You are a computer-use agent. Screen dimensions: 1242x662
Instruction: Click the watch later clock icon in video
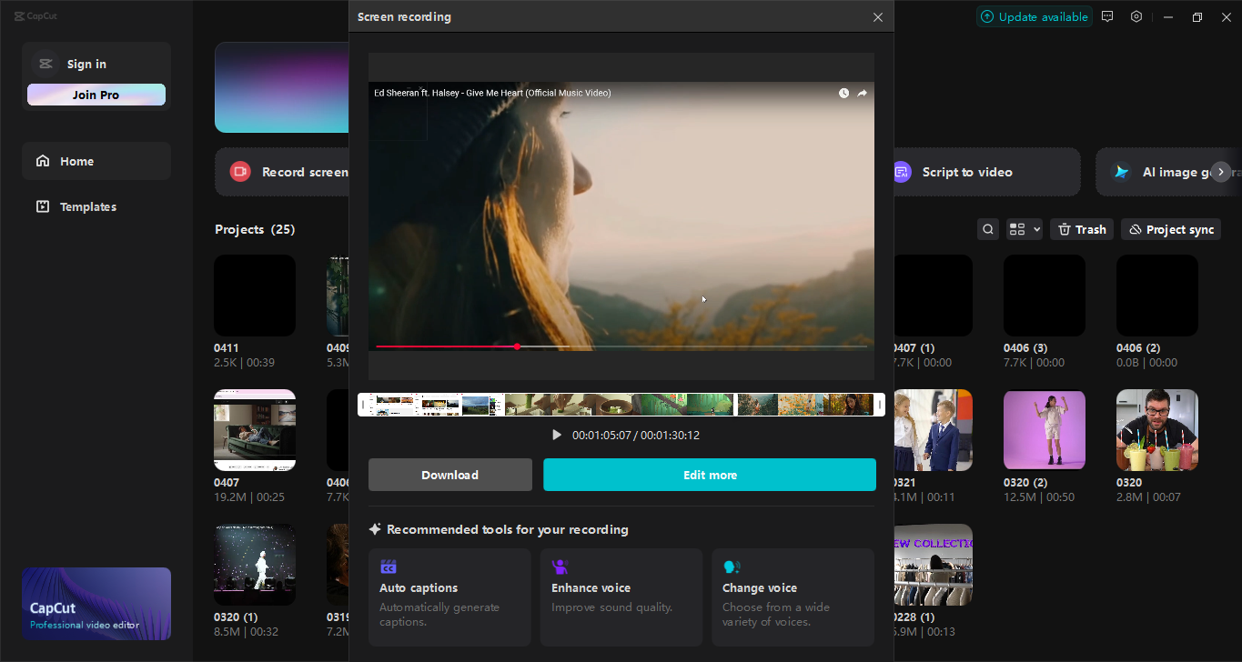[843, 93]
